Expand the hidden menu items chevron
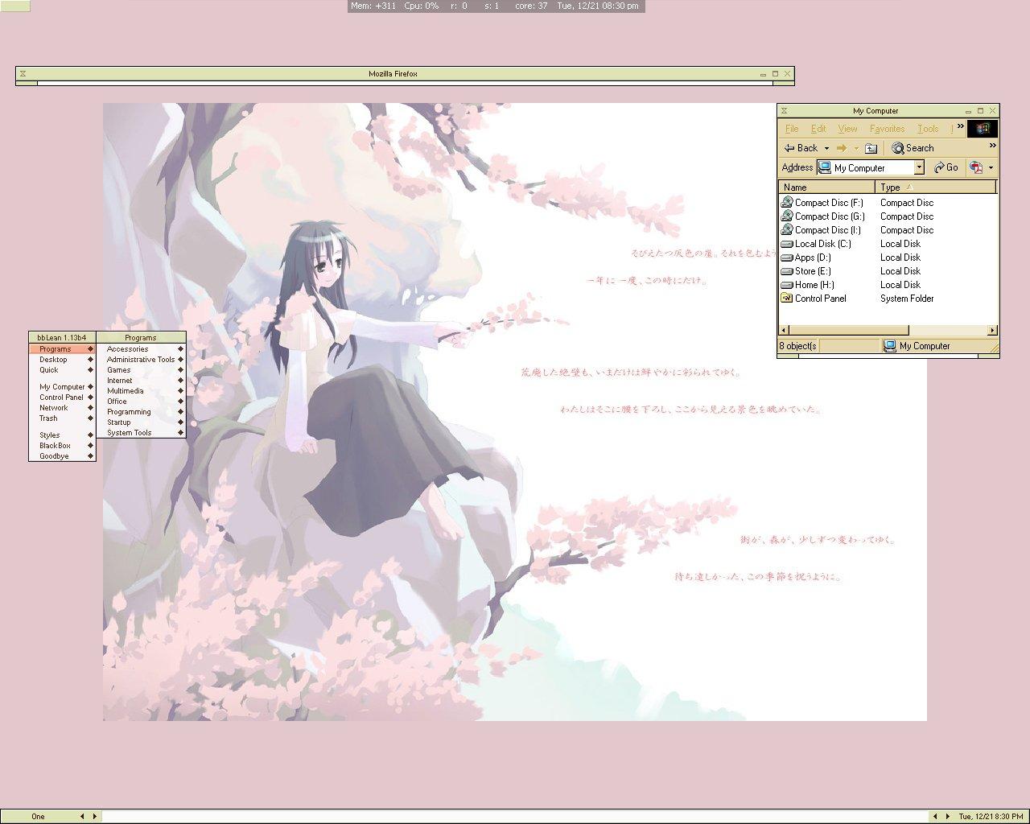The height and width of the screenshot is (824, 1030). pyautogui.click(x=961, y=126)
